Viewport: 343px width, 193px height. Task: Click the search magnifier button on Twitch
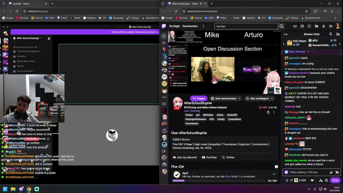tap(281, 26)
